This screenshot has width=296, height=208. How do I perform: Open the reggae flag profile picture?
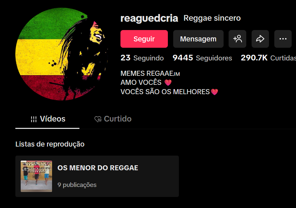coord(61,54)
